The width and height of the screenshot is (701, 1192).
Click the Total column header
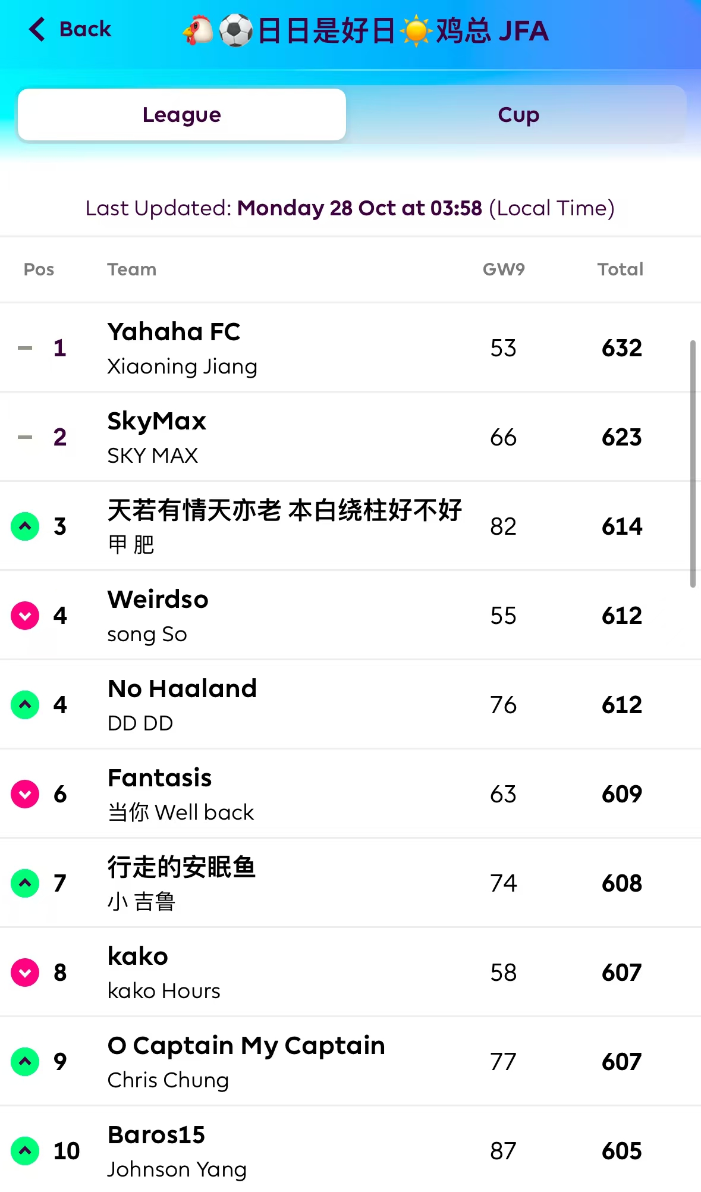(620, 269)
